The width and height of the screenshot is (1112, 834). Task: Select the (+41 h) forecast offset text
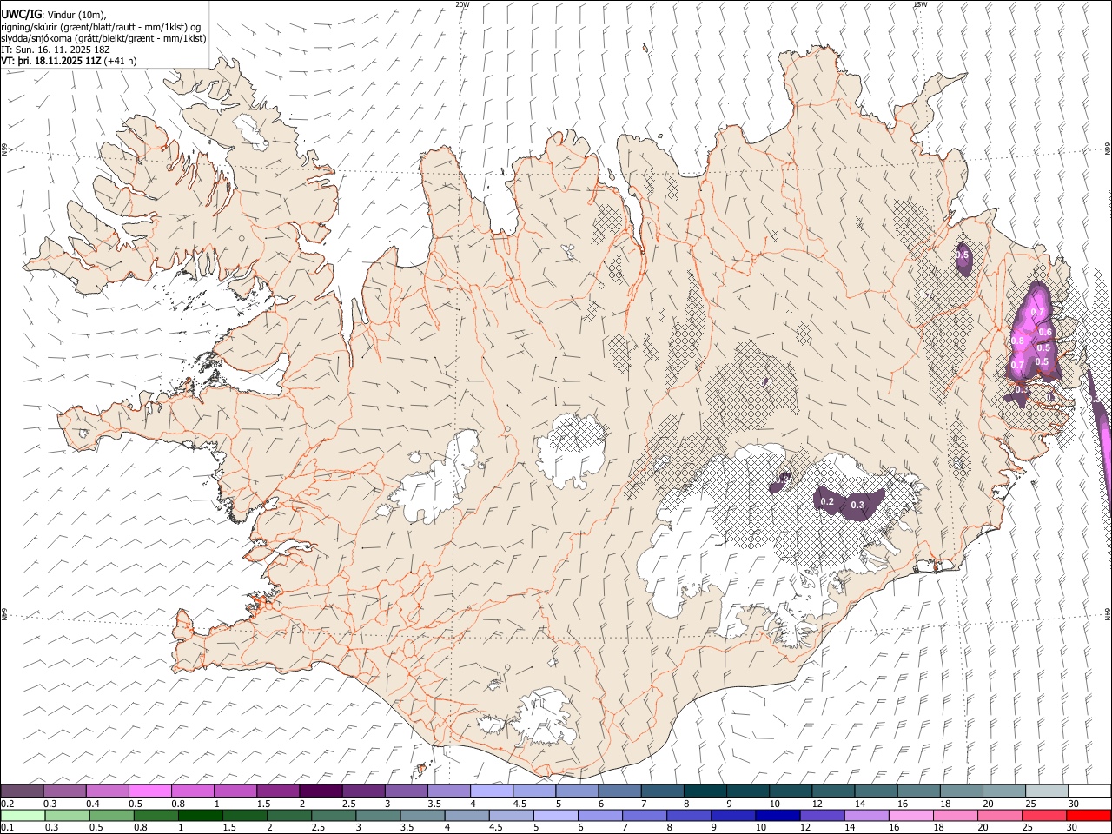[x=120, y=61]
